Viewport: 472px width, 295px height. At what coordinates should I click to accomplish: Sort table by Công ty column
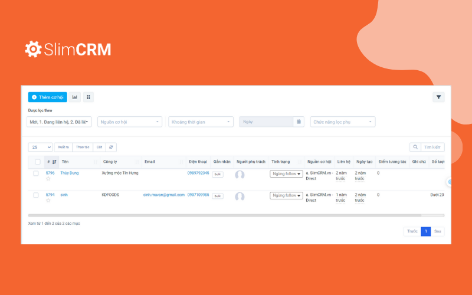click(121, 162)
